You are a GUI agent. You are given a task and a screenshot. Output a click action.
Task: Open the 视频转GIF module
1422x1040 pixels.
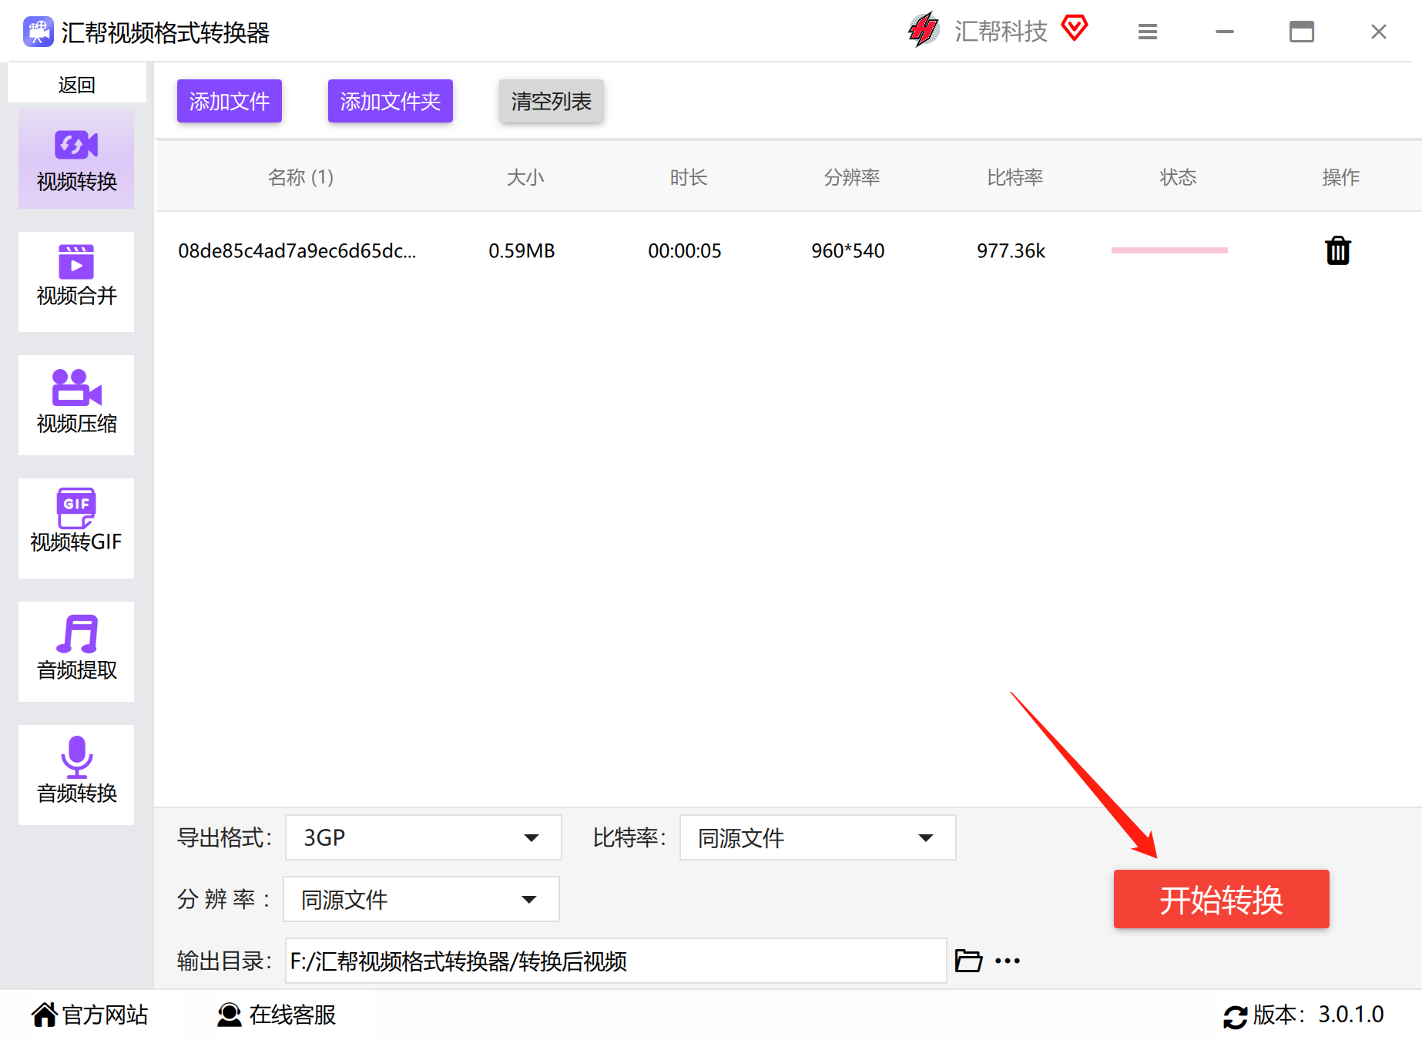coord(76,528)
